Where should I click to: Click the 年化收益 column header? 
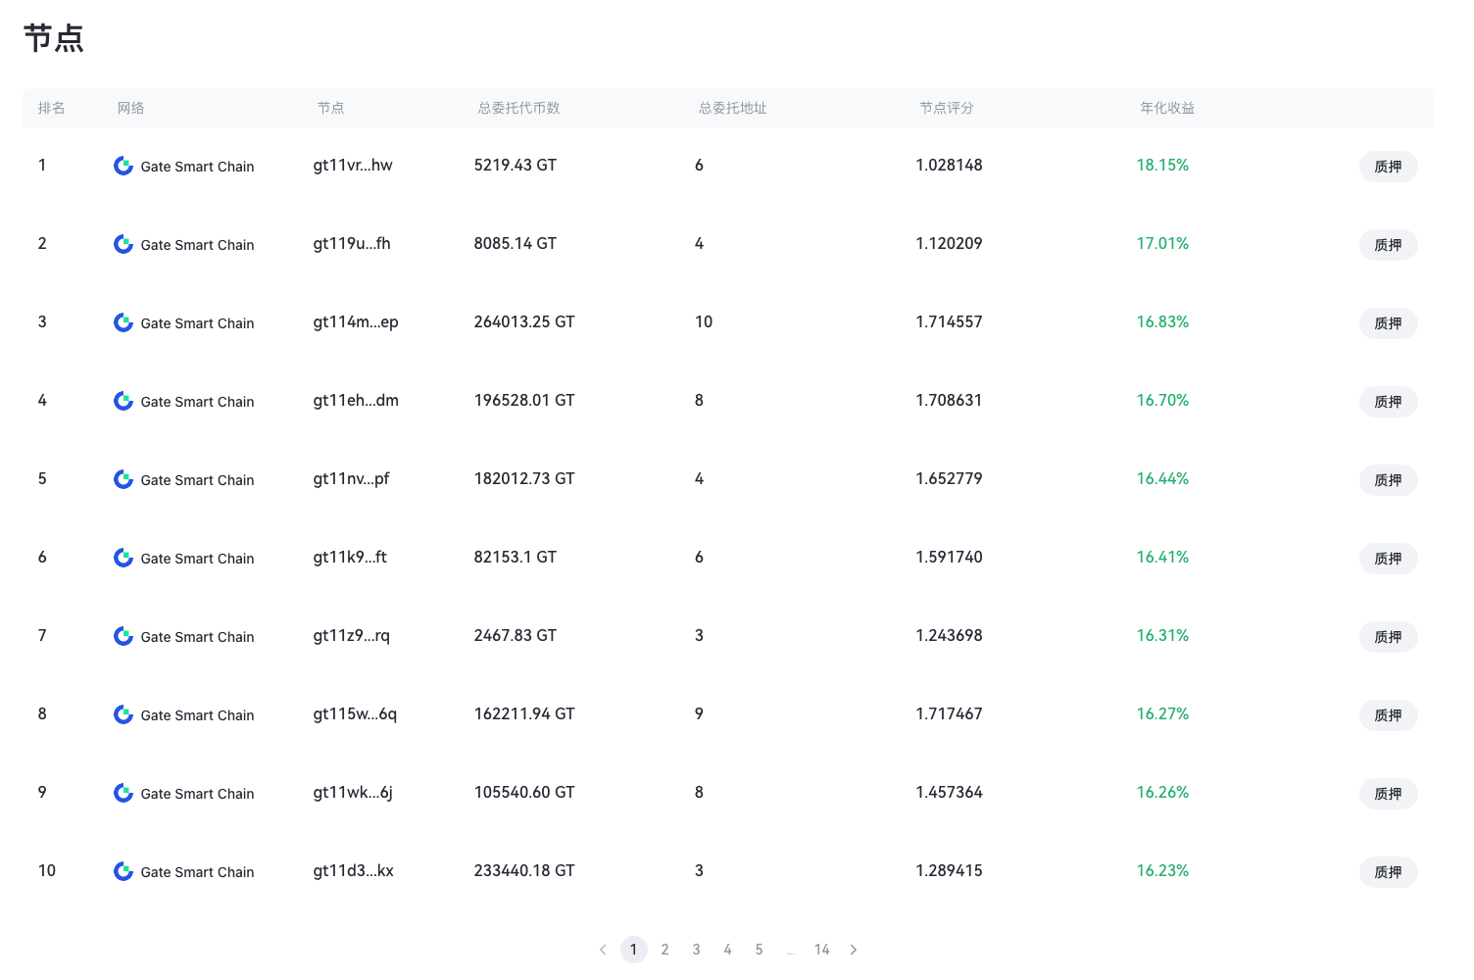click(x=1167, y=108)
